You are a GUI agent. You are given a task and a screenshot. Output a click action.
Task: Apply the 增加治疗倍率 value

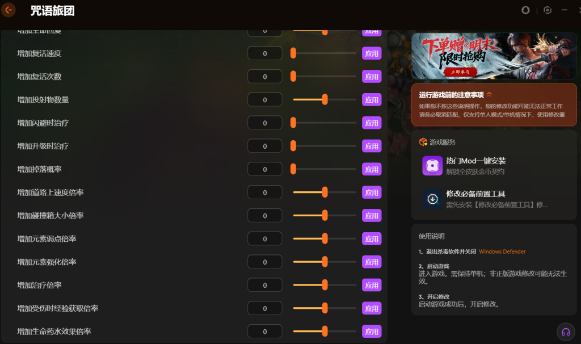point(372,285)
